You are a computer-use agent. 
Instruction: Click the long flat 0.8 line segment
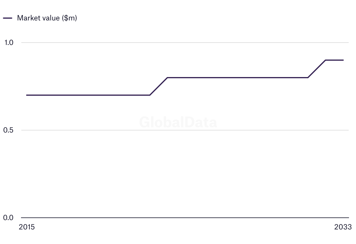click(238, 78)
